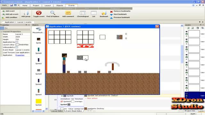Select the Sprite3 object icon
Screen dimensions: 205x115
click(x=38, y=60)
